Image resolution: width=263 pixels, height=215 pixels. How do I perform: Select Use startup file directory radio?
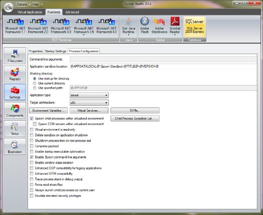[x=35, y=79]
